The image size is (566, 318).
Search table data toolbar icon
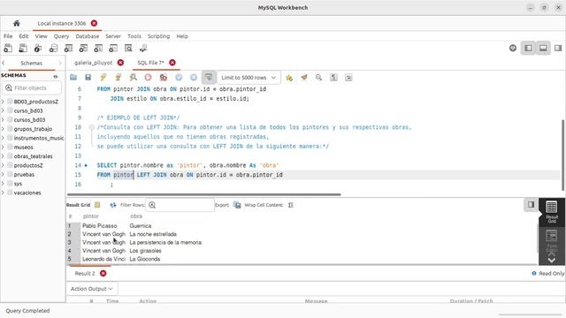point(128,48)
